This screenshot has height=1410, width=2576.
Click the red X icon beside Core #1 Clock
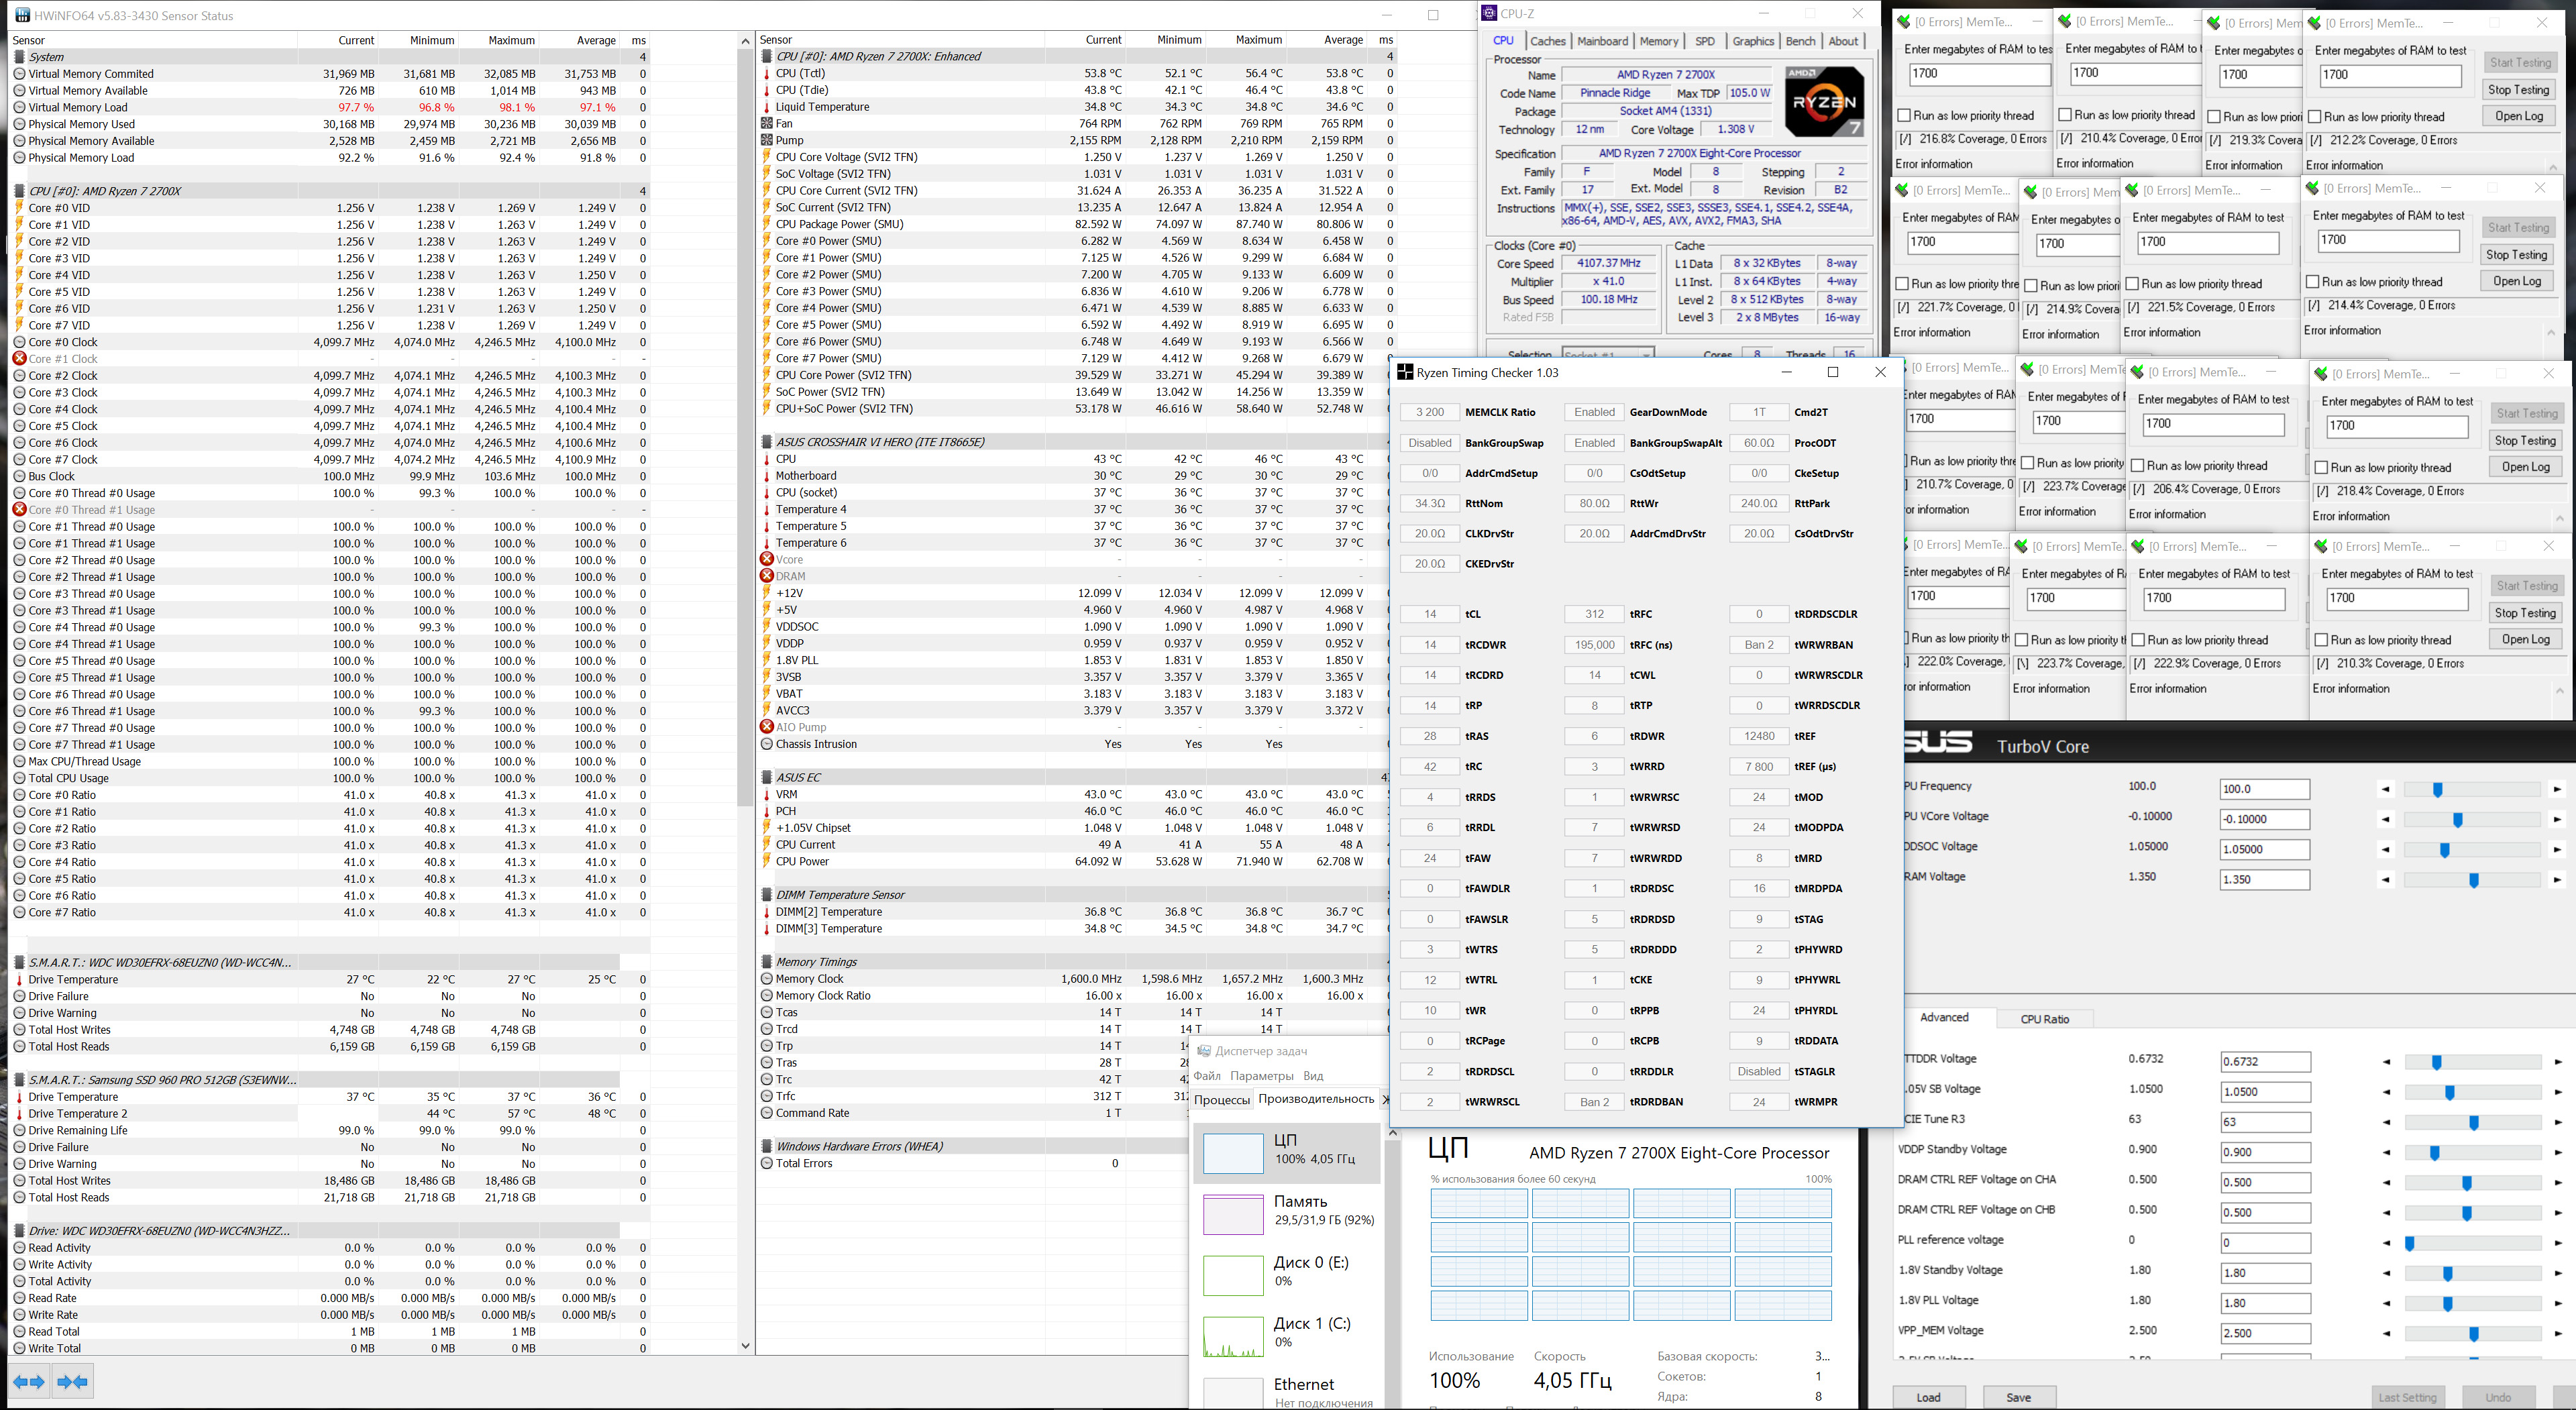tap(19, 358)
